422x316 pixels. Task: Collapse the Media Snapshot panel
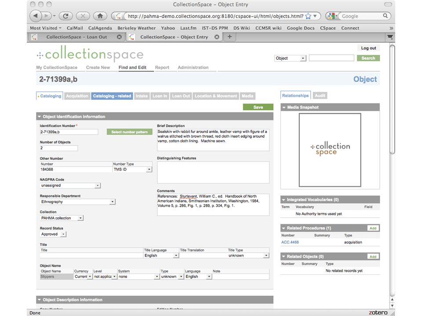tap(284, 107)
